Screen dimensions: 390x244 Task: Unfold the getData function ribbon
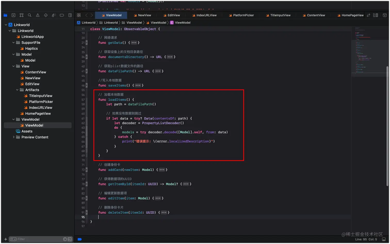[x=86, y=43]
